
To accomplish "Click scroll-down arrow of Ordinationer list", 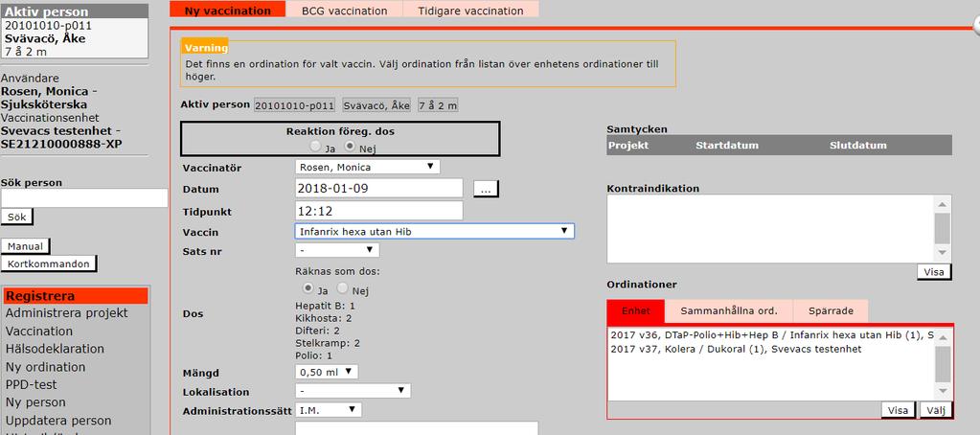I will [944, 391].
